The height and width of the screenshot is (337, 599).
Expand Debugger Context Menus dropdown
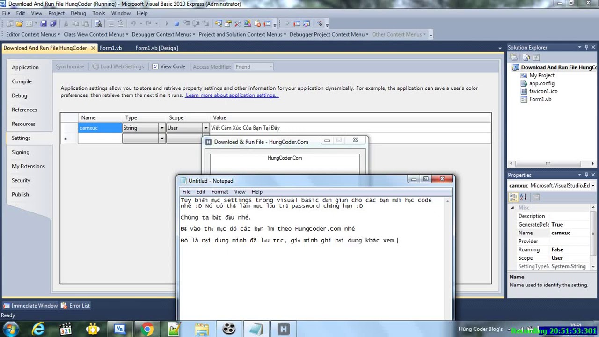tap(163, 34)
